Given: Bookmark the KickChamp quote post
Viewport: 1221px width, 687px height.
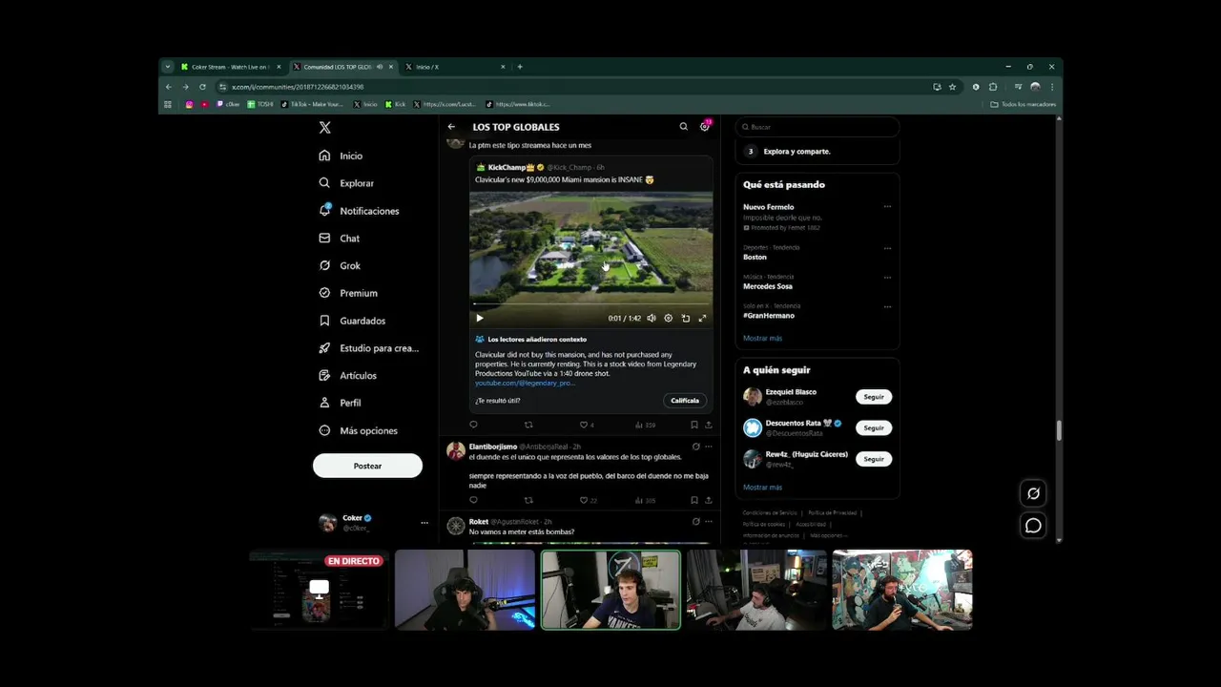Looking at the screenshot, I should tap(694, 425).
